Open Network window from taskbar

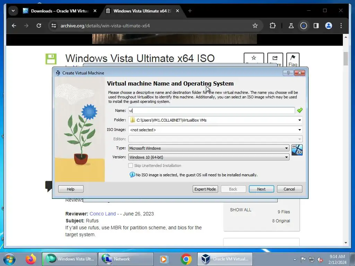(126, 259)
